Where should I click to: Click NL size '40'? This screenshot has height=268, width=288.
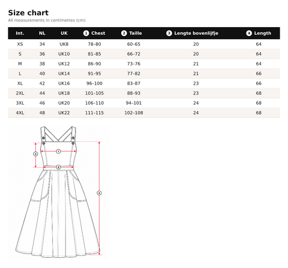point(42,73)
